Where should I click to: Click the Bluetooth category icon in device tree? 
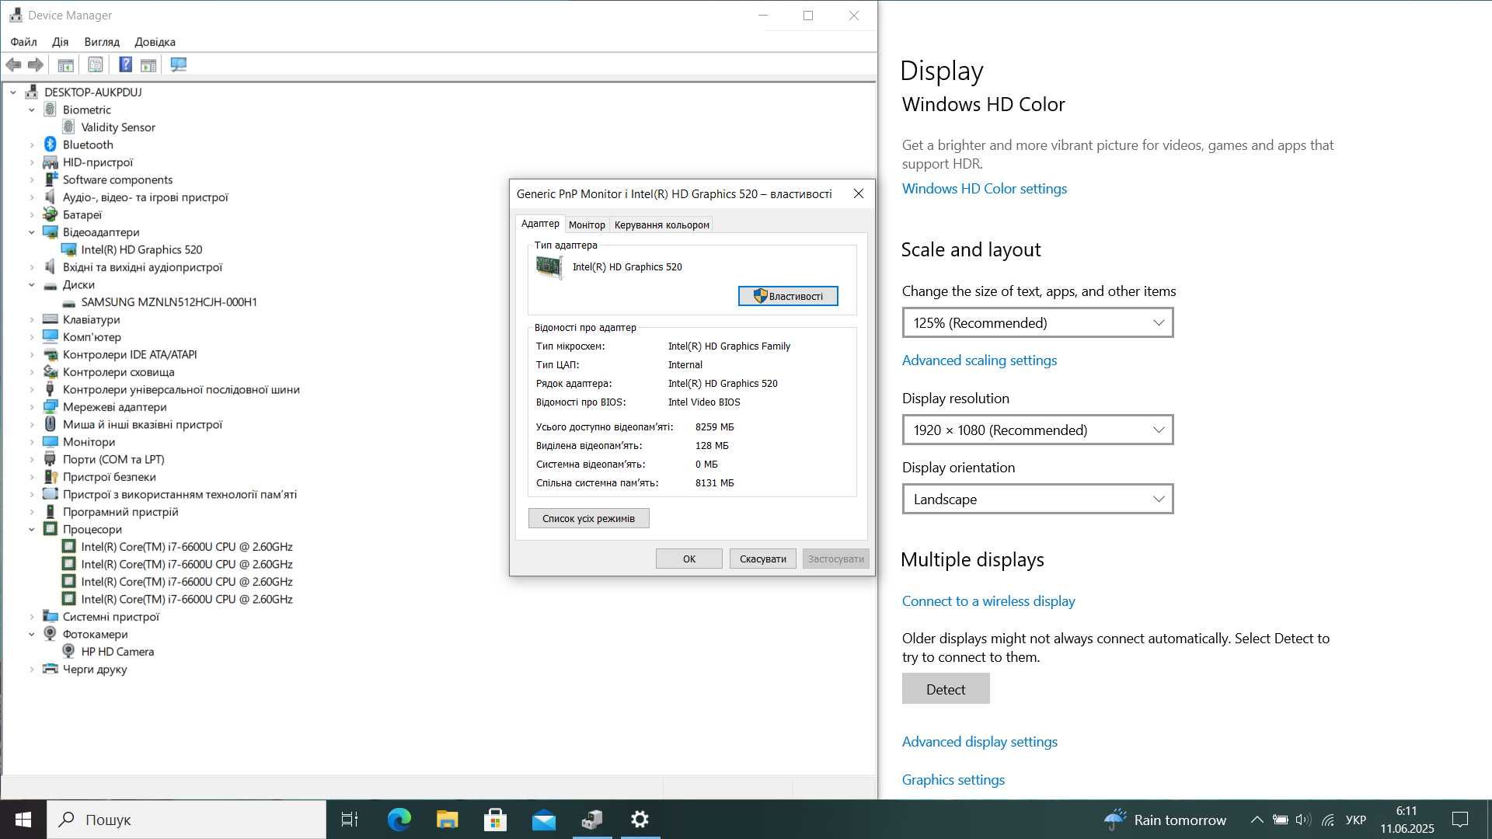tap(51, 144)
